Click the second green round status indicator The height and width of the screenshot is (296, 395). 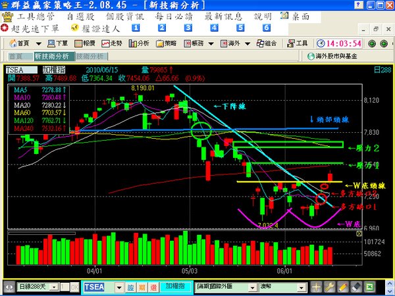point(384,43)
